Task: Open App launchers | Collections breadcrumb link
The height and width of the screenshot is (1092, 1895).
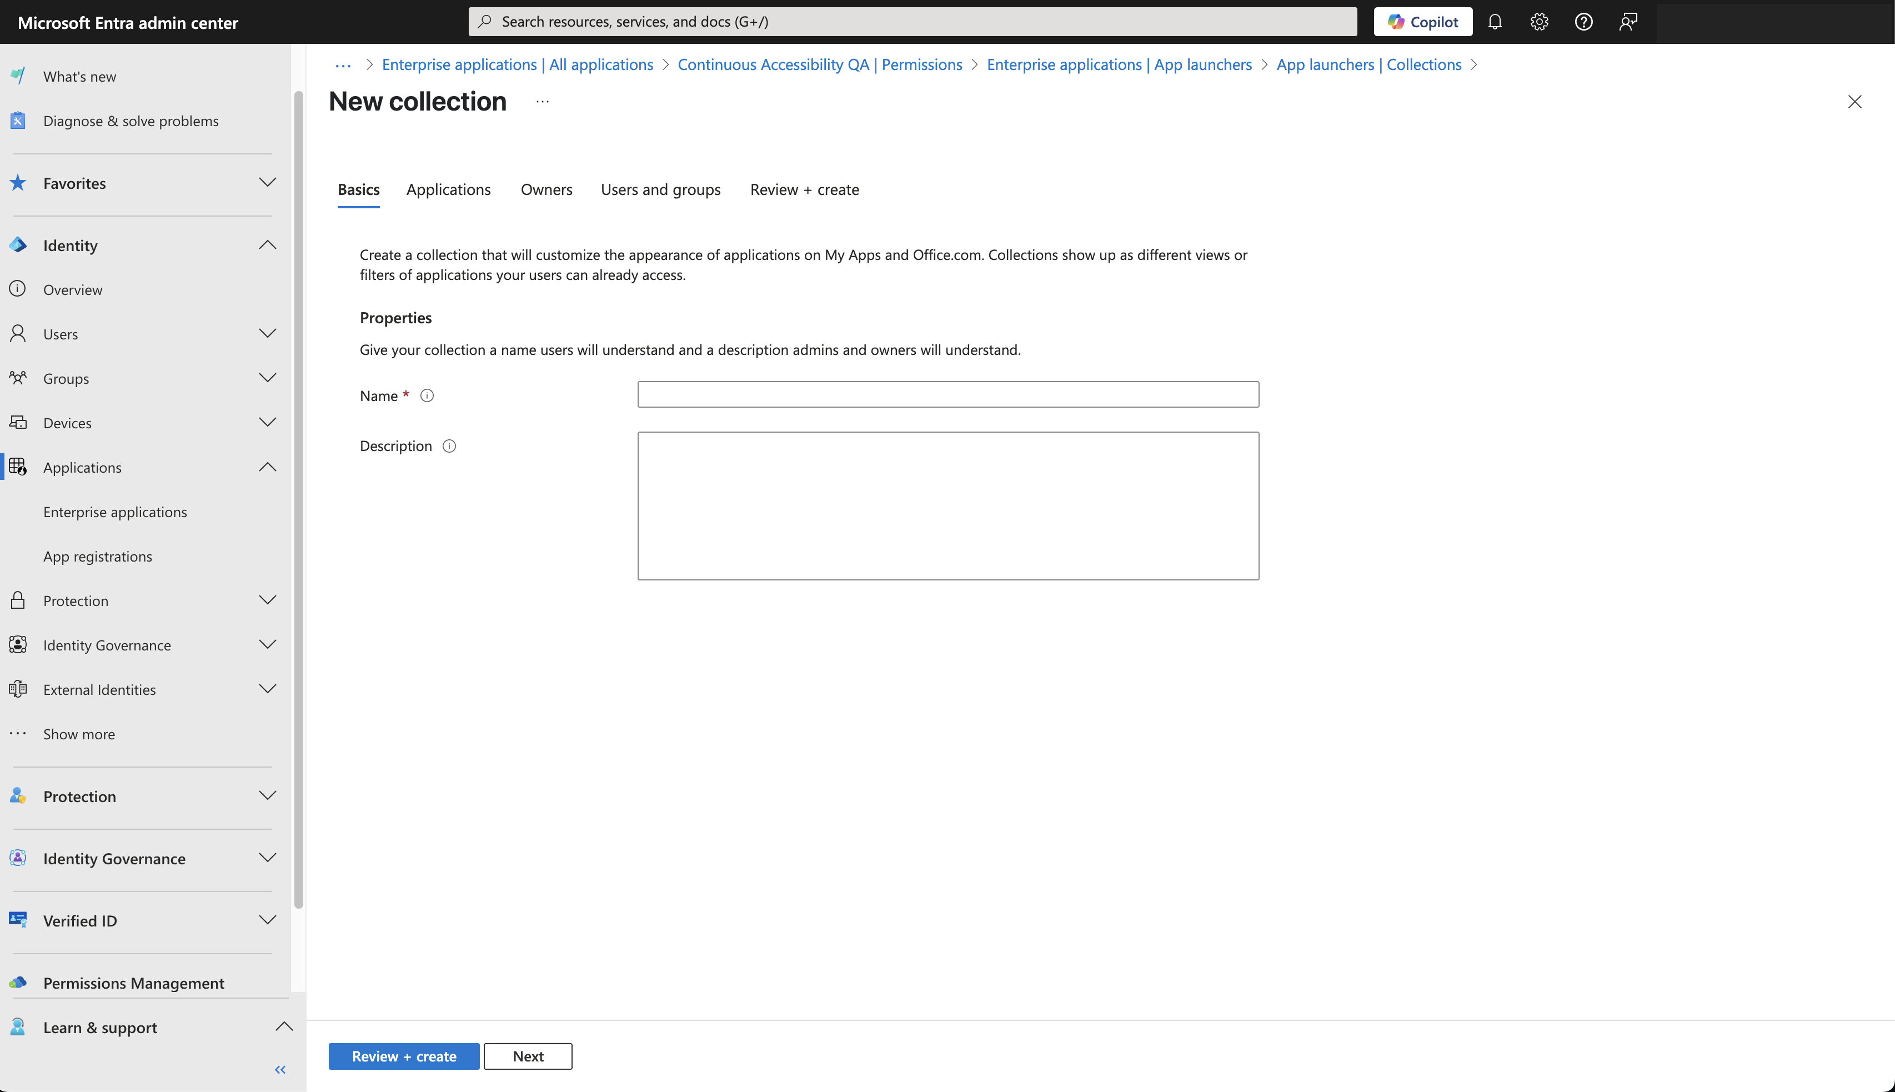Action: point(1368,64)
